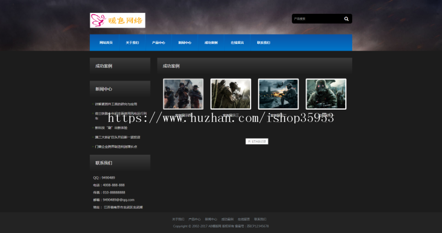
Task: Click the text QQ：9490489
Action: [x=104, y=178]
